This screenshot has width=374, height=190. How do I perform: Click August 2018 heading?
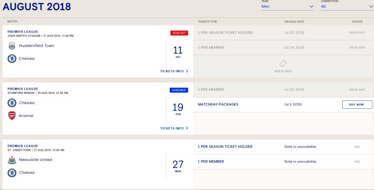click(x=37, y=7)
